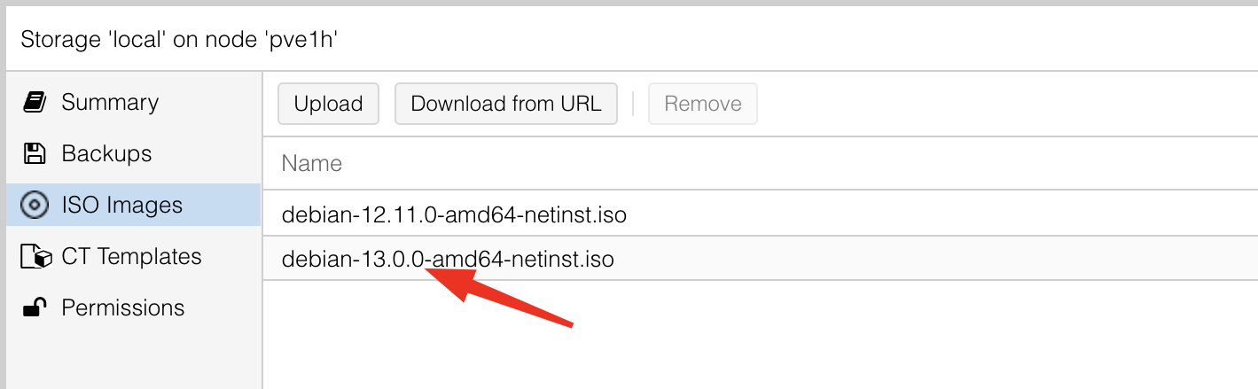Open the Summary section

[109, 102]
